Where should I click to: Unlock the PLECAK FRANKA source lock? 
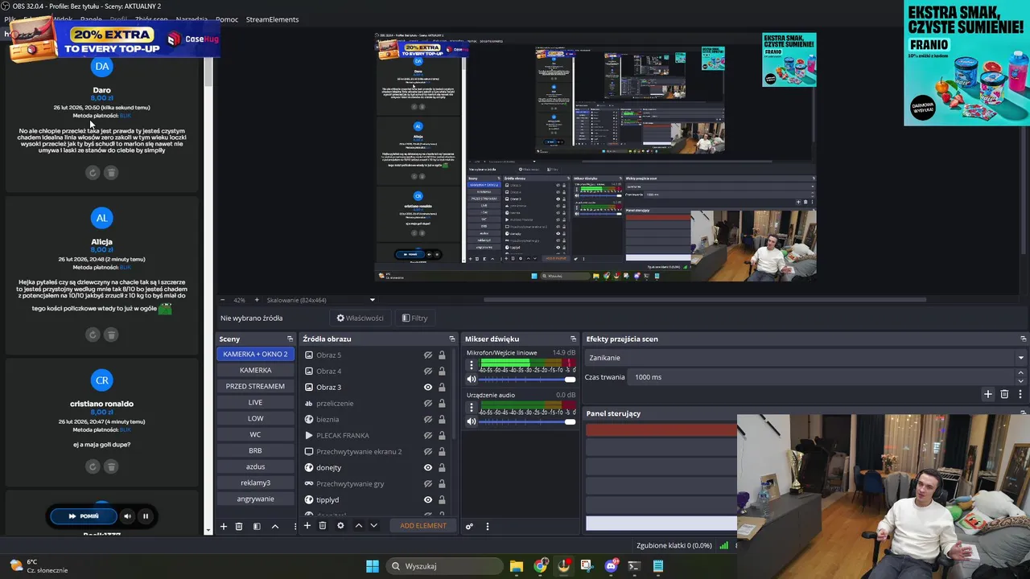(442, 435)
